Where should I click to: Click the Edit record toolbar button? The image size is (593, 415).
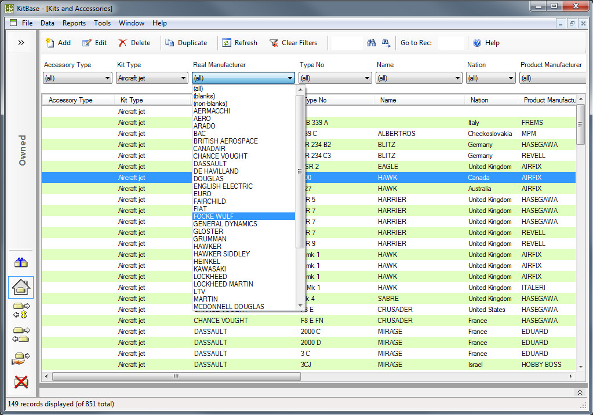(94, 43)
